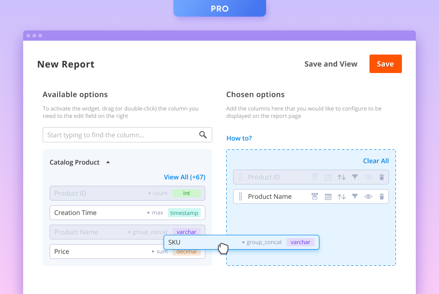This screenshot has height=294, width=439.
Task: Toggle sorting arrows on Product ID row
Action: coord(342,177)
